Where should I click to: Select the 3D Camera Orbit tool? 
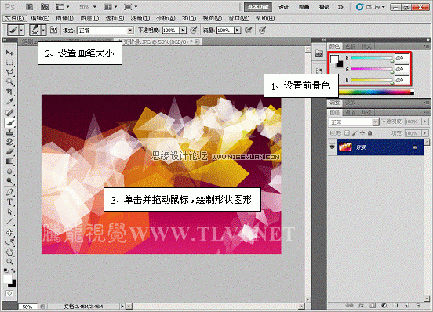9,242
